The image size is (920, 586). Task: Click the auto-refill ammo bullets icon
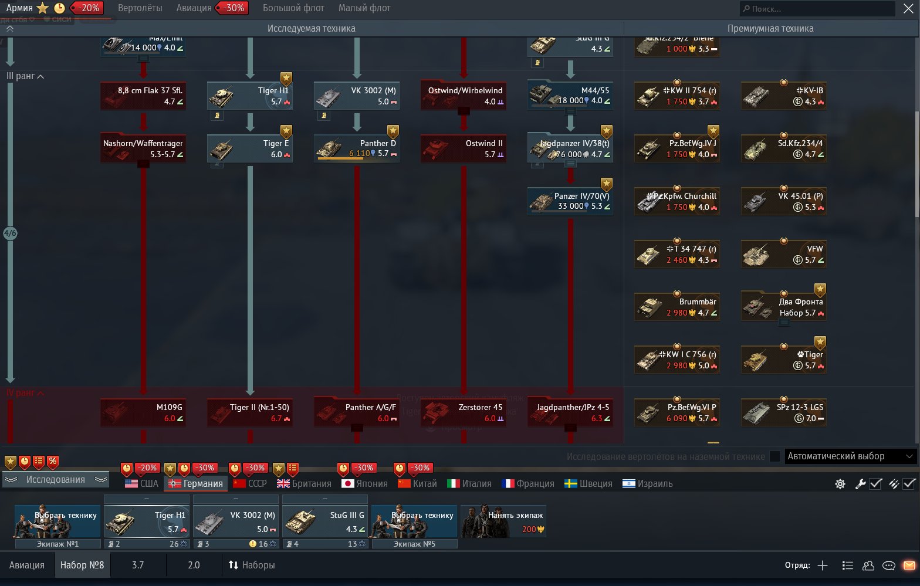894,484
